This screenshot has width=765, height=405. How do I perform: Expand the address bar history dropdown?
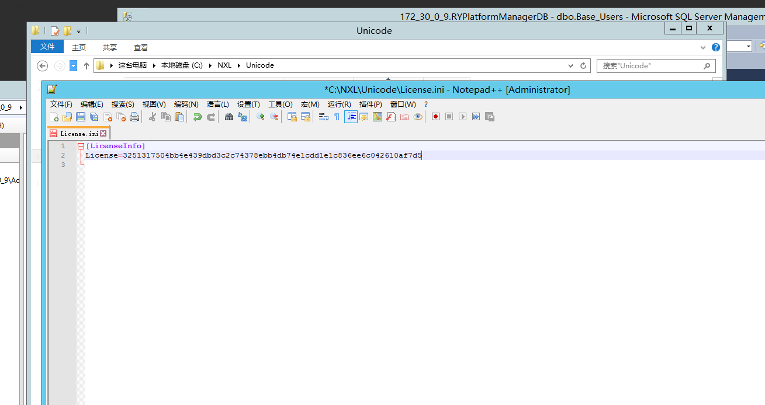tap(571, 66)
